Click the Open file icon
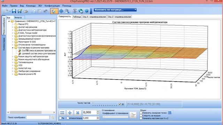 (x=6, y=11)
